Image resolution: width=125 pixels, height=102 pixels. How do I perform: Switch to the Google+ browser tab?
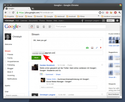[17, 8]
